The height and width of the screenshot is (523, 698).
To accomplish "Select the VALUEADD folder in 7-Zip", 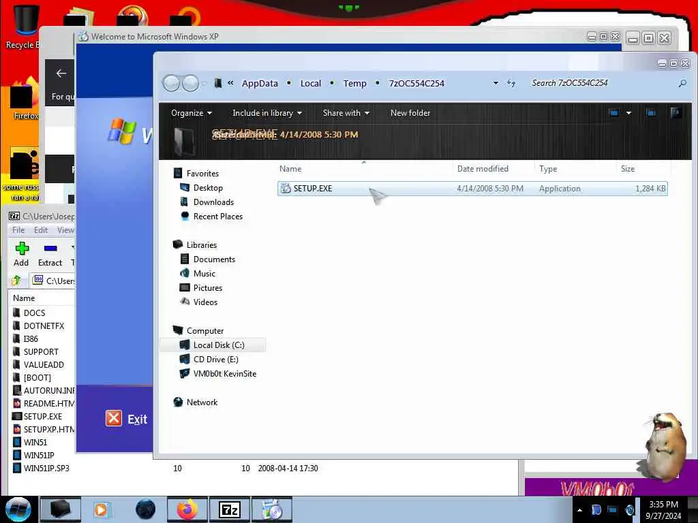I will [x=44, y=365].
